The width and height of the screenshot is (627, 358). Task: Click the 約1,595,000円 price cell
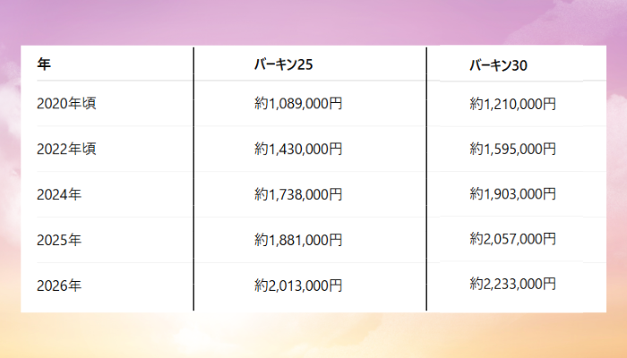pos(513,149)
